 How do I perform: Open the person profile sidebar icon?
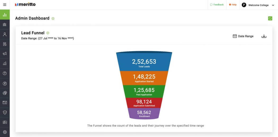5,34
